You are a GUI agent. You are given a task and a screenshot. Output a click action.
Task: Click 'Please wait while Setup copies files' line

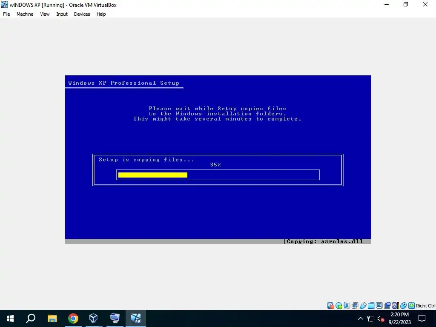coord(217,109)
